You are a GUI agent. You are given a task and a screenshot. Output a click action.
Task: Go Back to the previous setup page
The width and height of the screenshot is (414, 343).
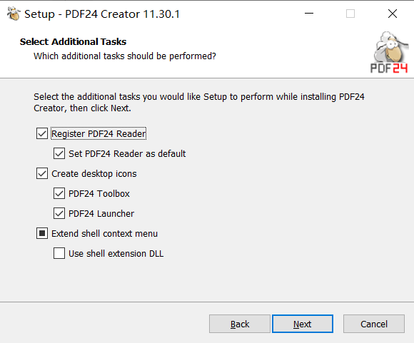(x=240, y=324)
